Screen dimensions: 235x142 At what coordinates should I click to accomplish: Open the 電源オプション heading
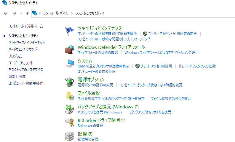pyautogui.click(x=91, y=80)
